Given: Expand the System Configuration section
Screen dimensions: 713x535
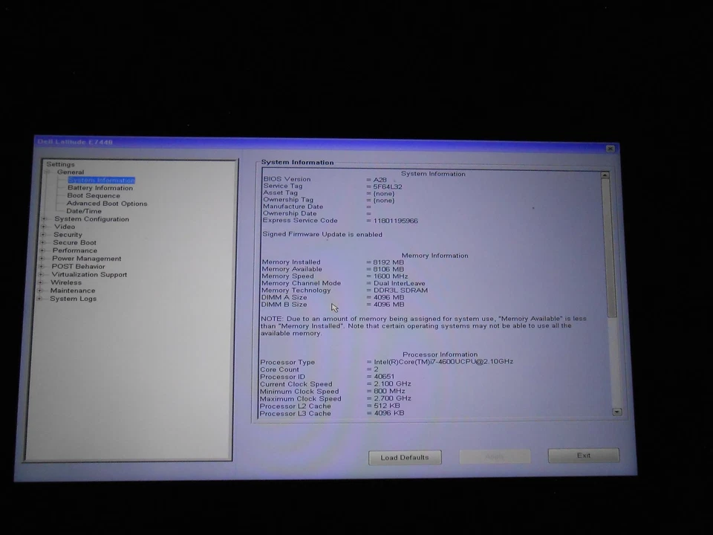Looking at the screenshot, I should point(44,219).
